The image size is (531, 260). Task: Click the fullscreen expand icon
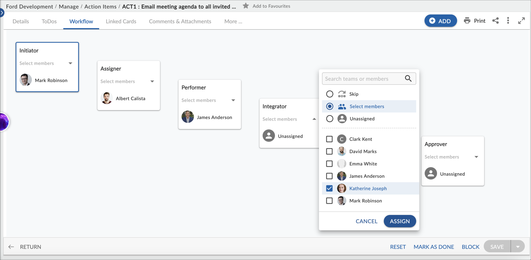(x=521, y=21)
